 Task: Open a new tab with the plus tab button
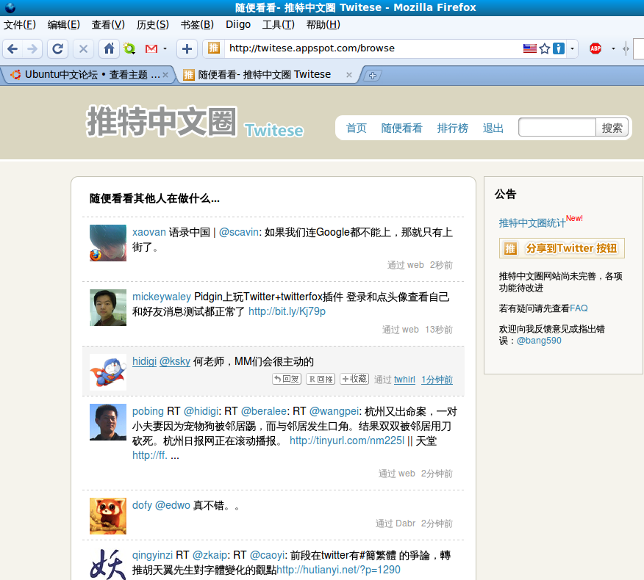(x=373, y=76)
